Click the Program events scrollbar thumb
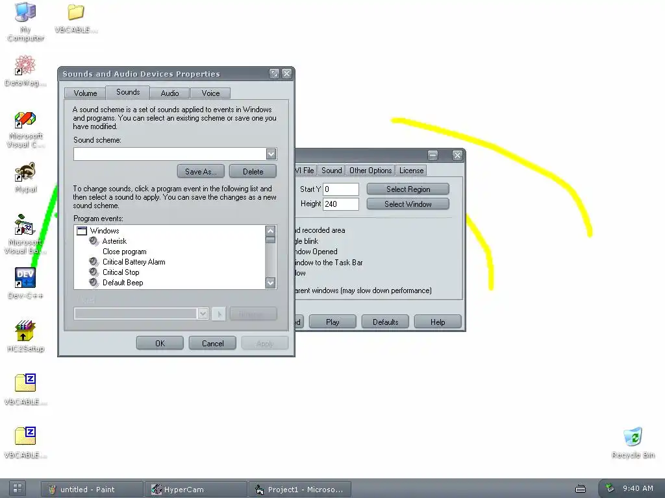 [271, 240]
